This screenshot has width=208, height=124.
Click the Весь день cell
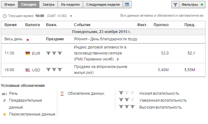[x=14, y=39]
